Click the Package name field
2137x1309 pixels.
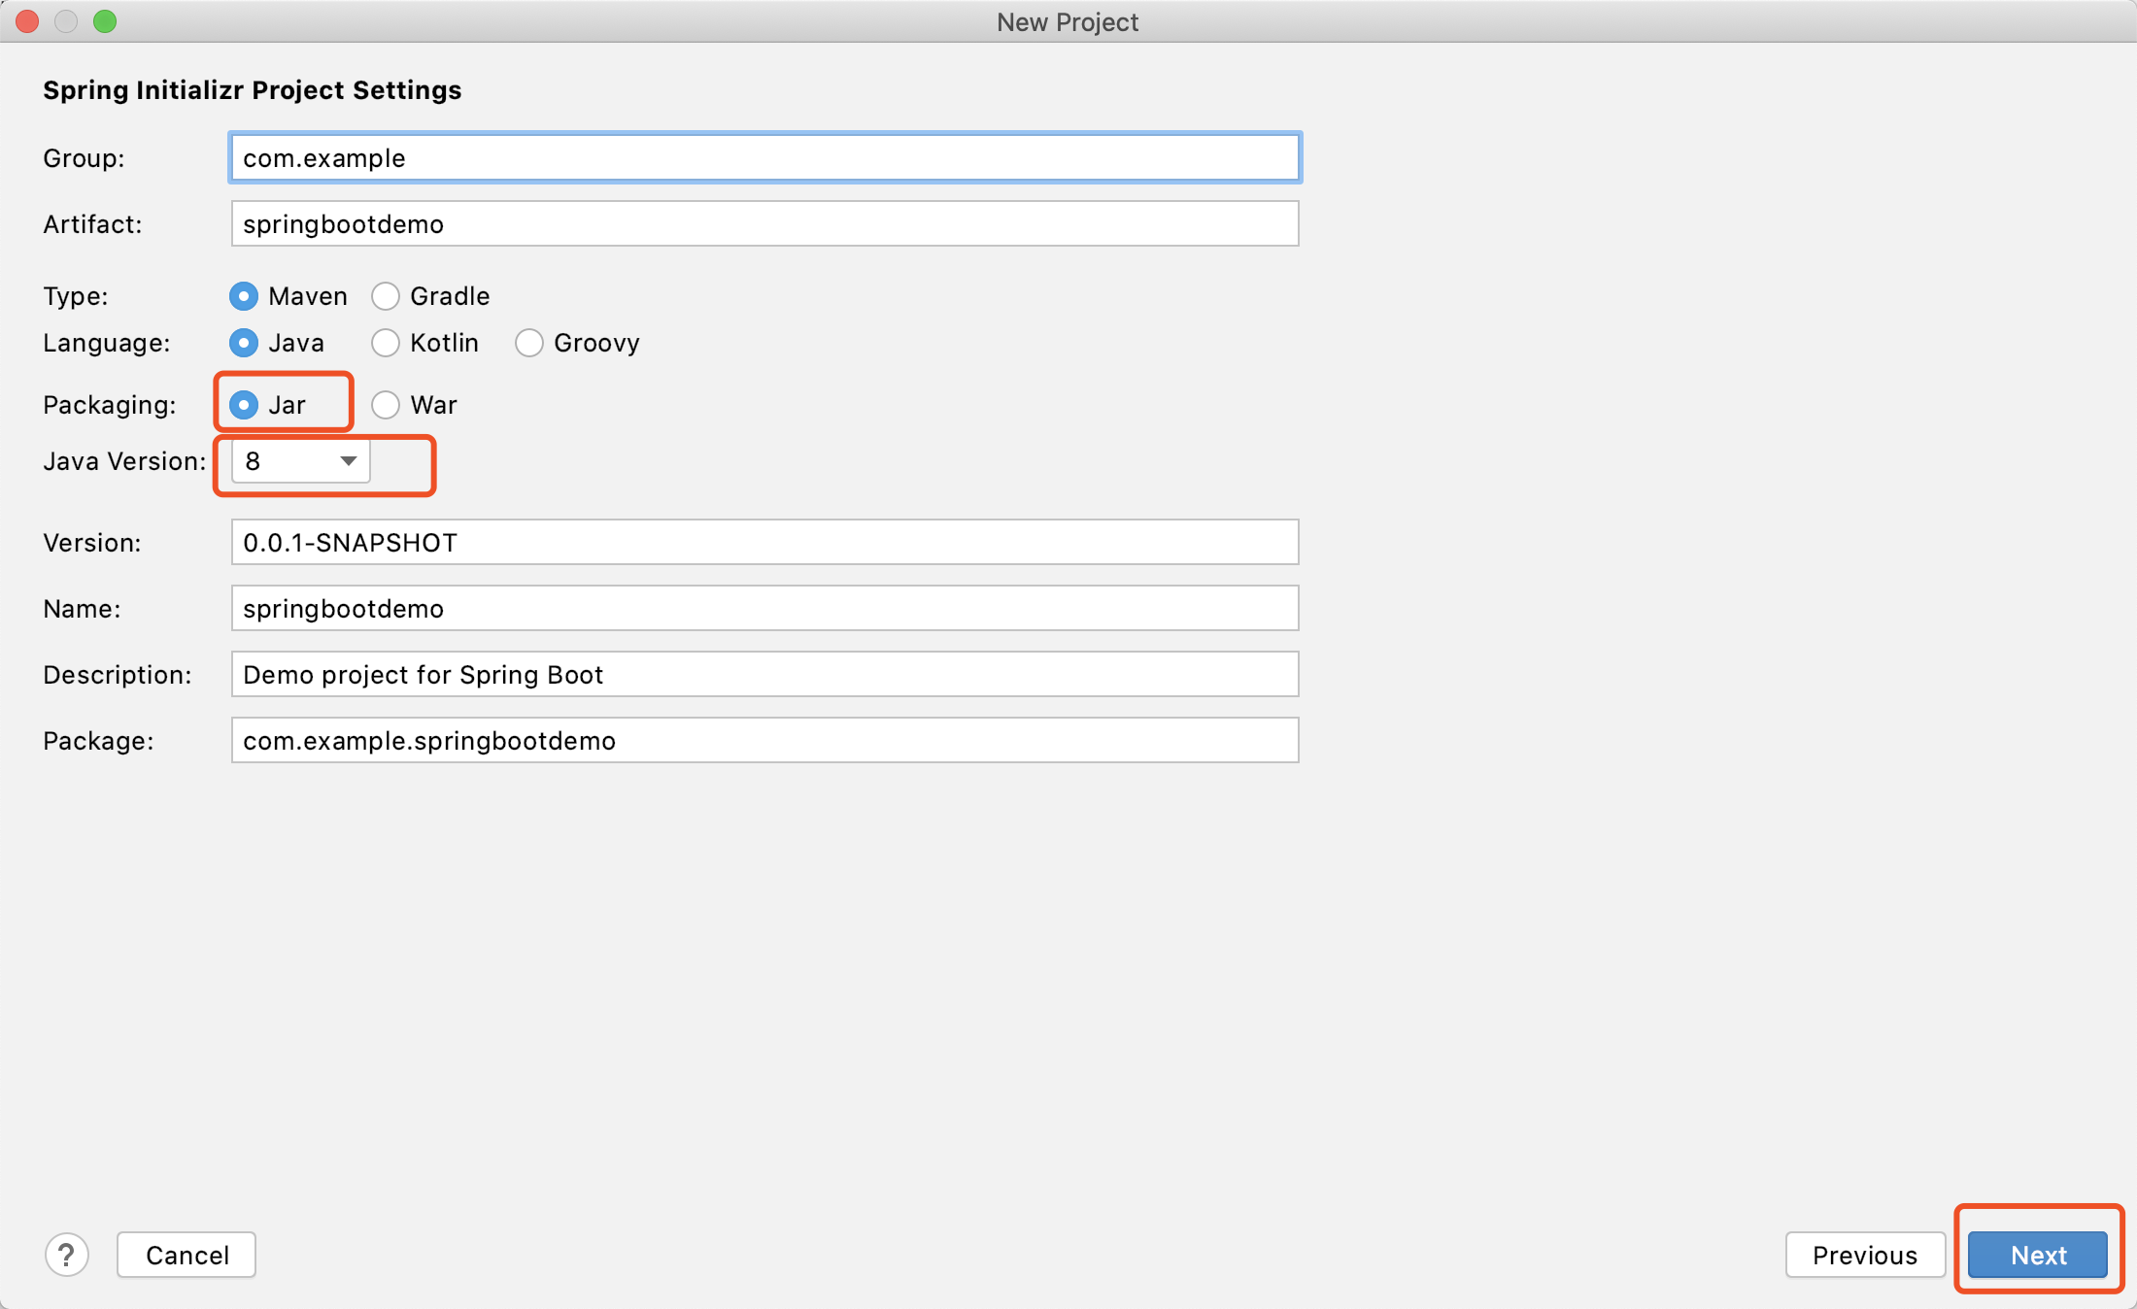(x=764, y=741)
